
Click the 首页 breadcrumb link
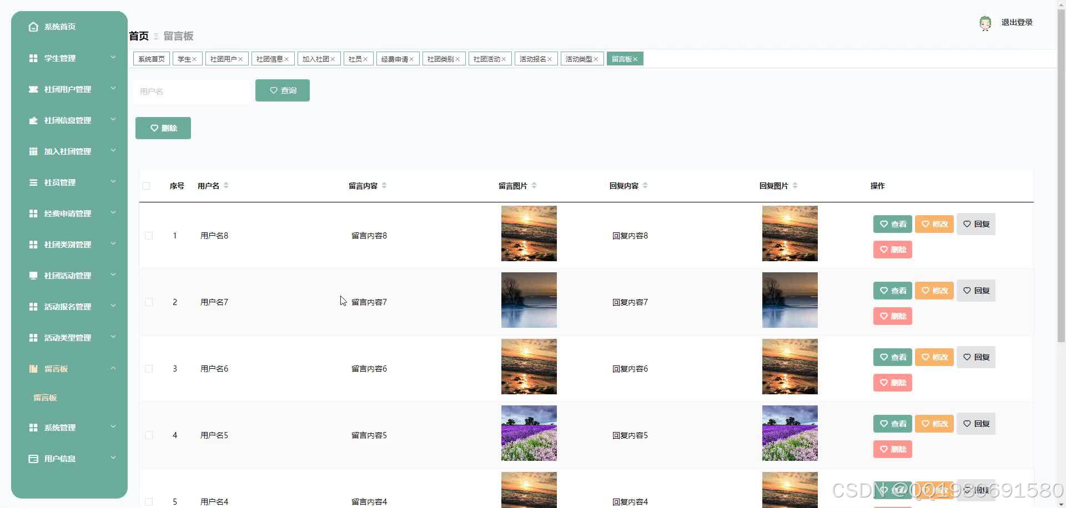[139, 36]
